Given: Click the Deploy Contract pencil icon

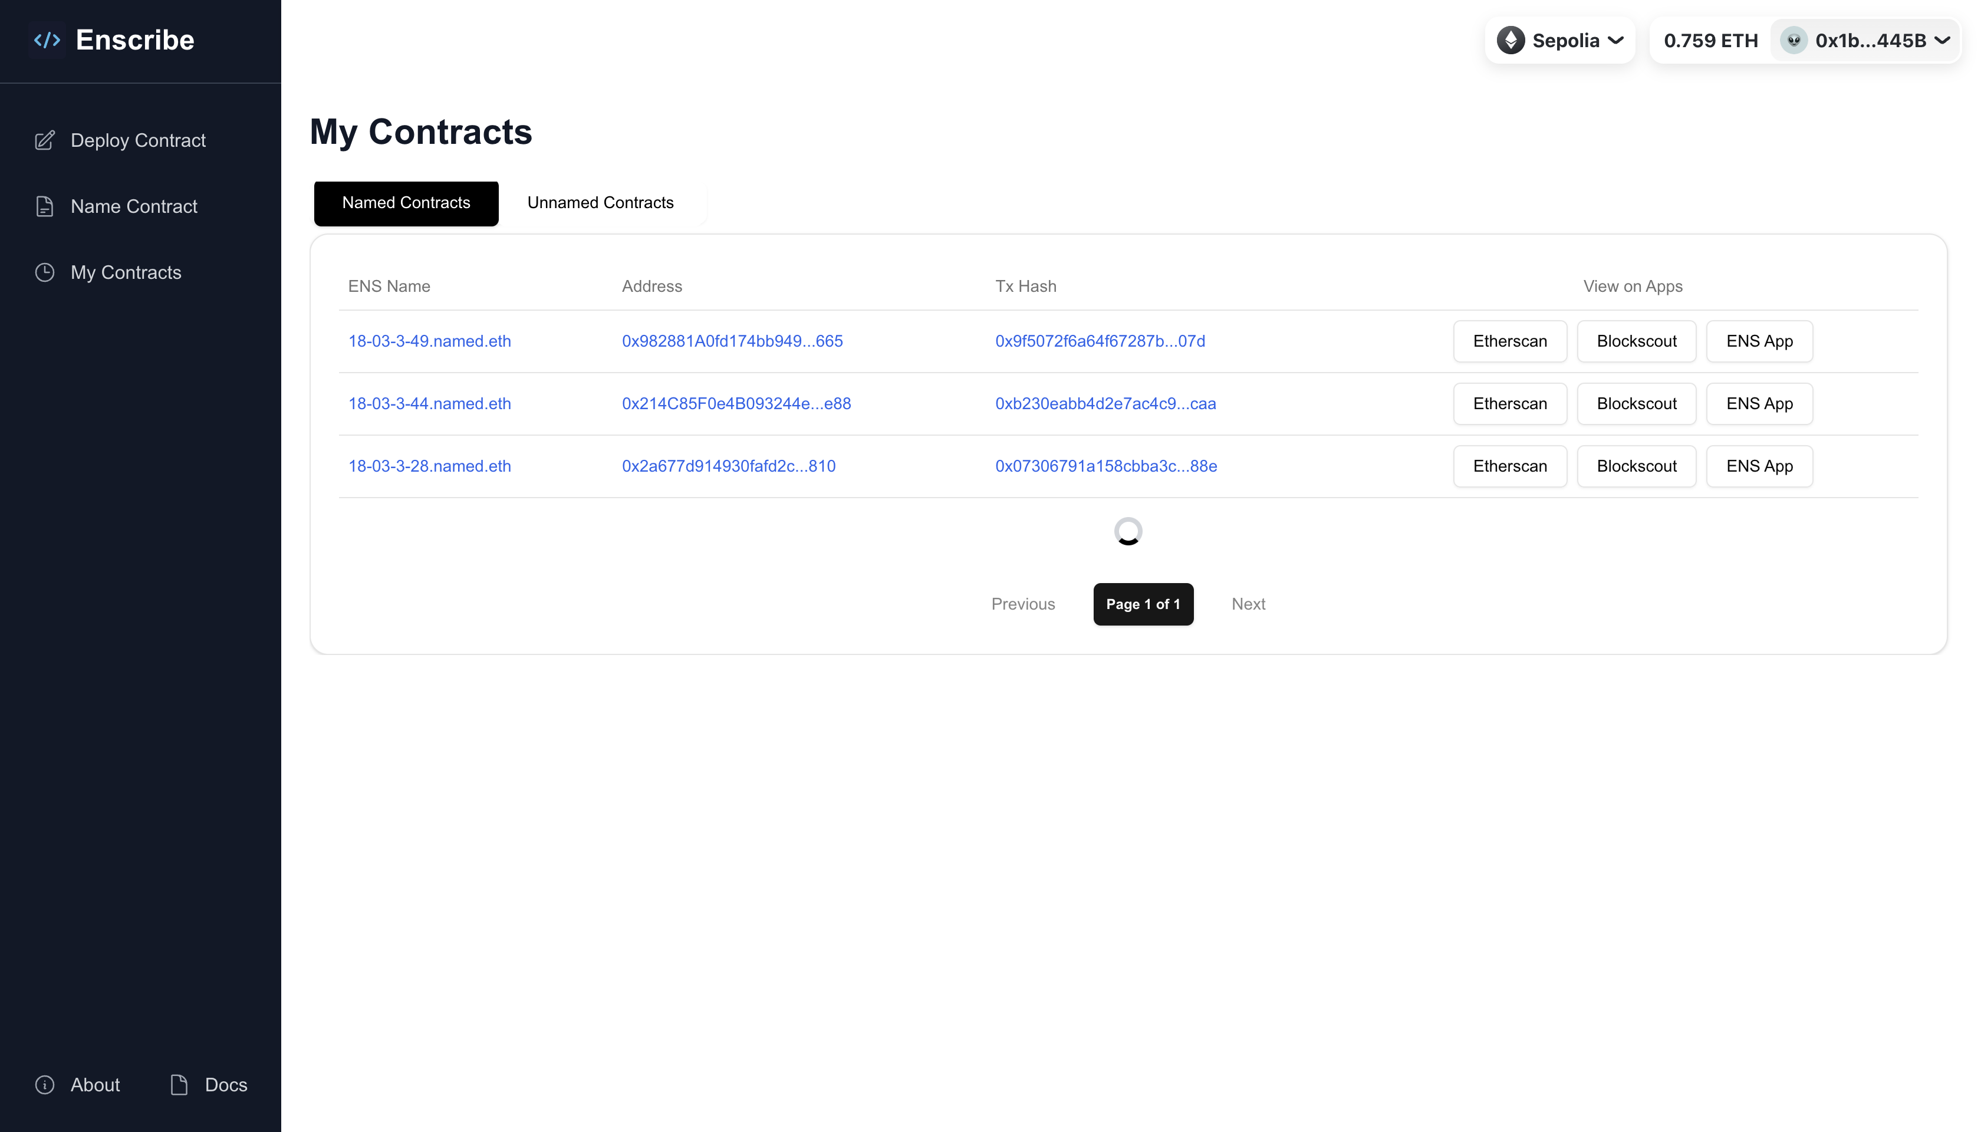Looking at the screenshot, I should coord(45,140).
